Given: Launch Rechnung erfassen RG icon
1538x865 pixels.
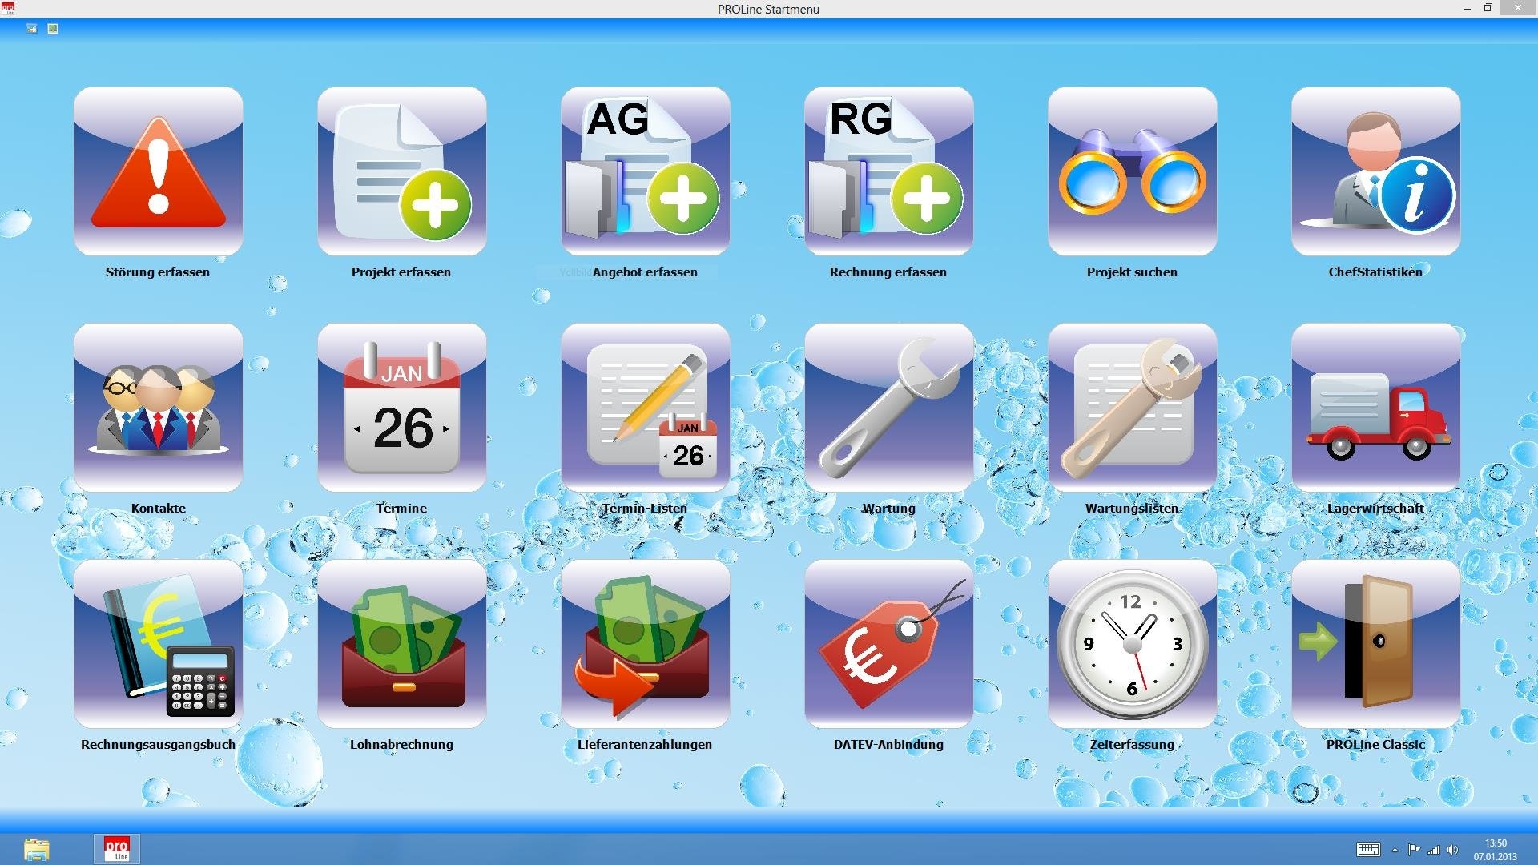Looking at the screenshot, I should click(889, 171).
